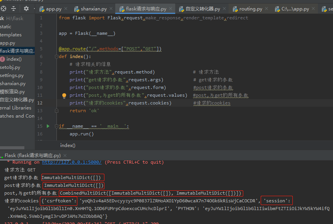Click the fold end marker at return line
The image size is (333, 224).
coord(56,111)
